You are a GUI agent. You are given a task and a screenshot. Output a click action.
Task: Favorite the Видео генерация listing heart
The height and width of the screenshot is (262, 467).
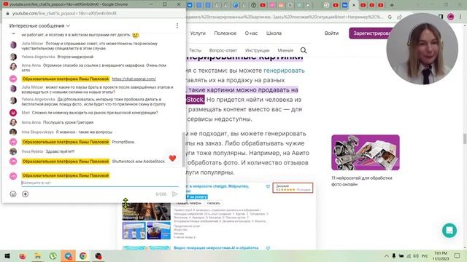[268, 248]
